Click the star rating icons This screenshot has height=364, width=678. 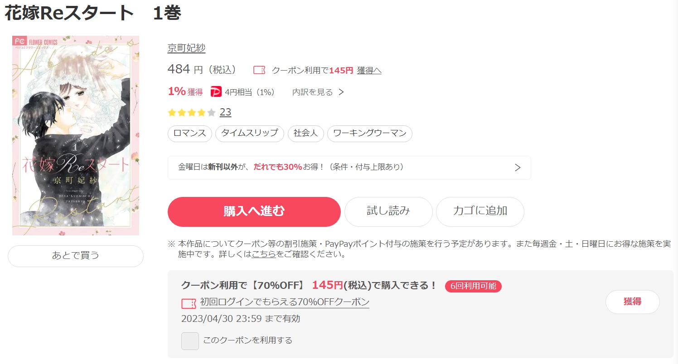point(192,112)
